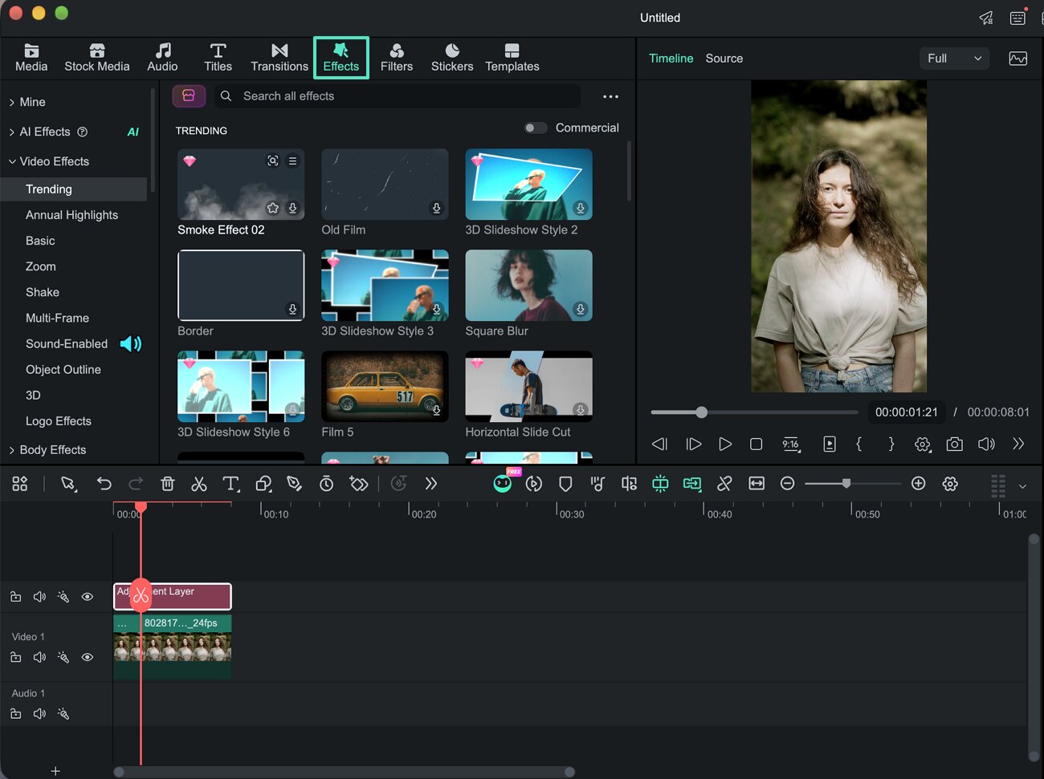Click the timeline horizontal scrollbar
The height and width of the screenshot is (779, 1044).
click(x=344, y=772)
